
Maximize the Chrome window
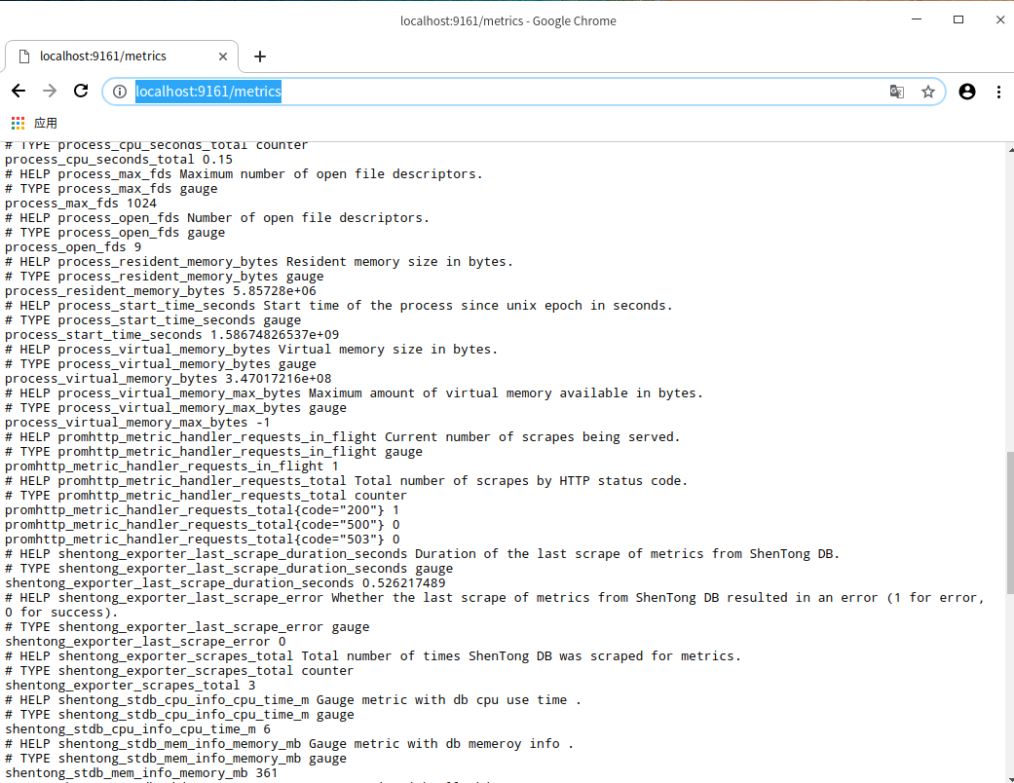(x=958, y=19)
